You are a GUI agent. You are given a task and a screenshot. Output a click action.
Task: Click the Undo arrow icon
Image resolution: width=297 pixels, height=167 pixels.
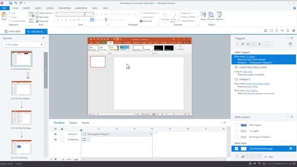16,3
